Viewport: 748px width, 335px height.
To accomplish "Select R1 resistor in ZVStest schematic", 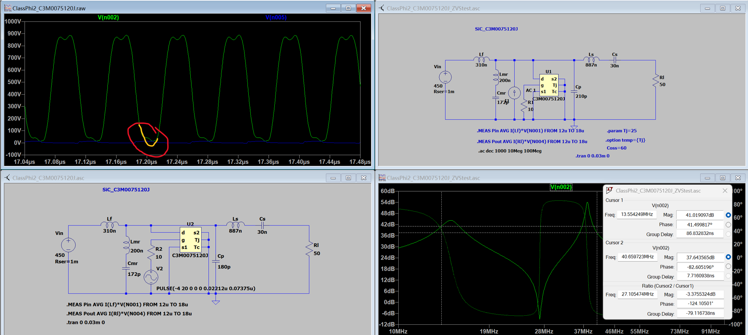I will [524, 106].
